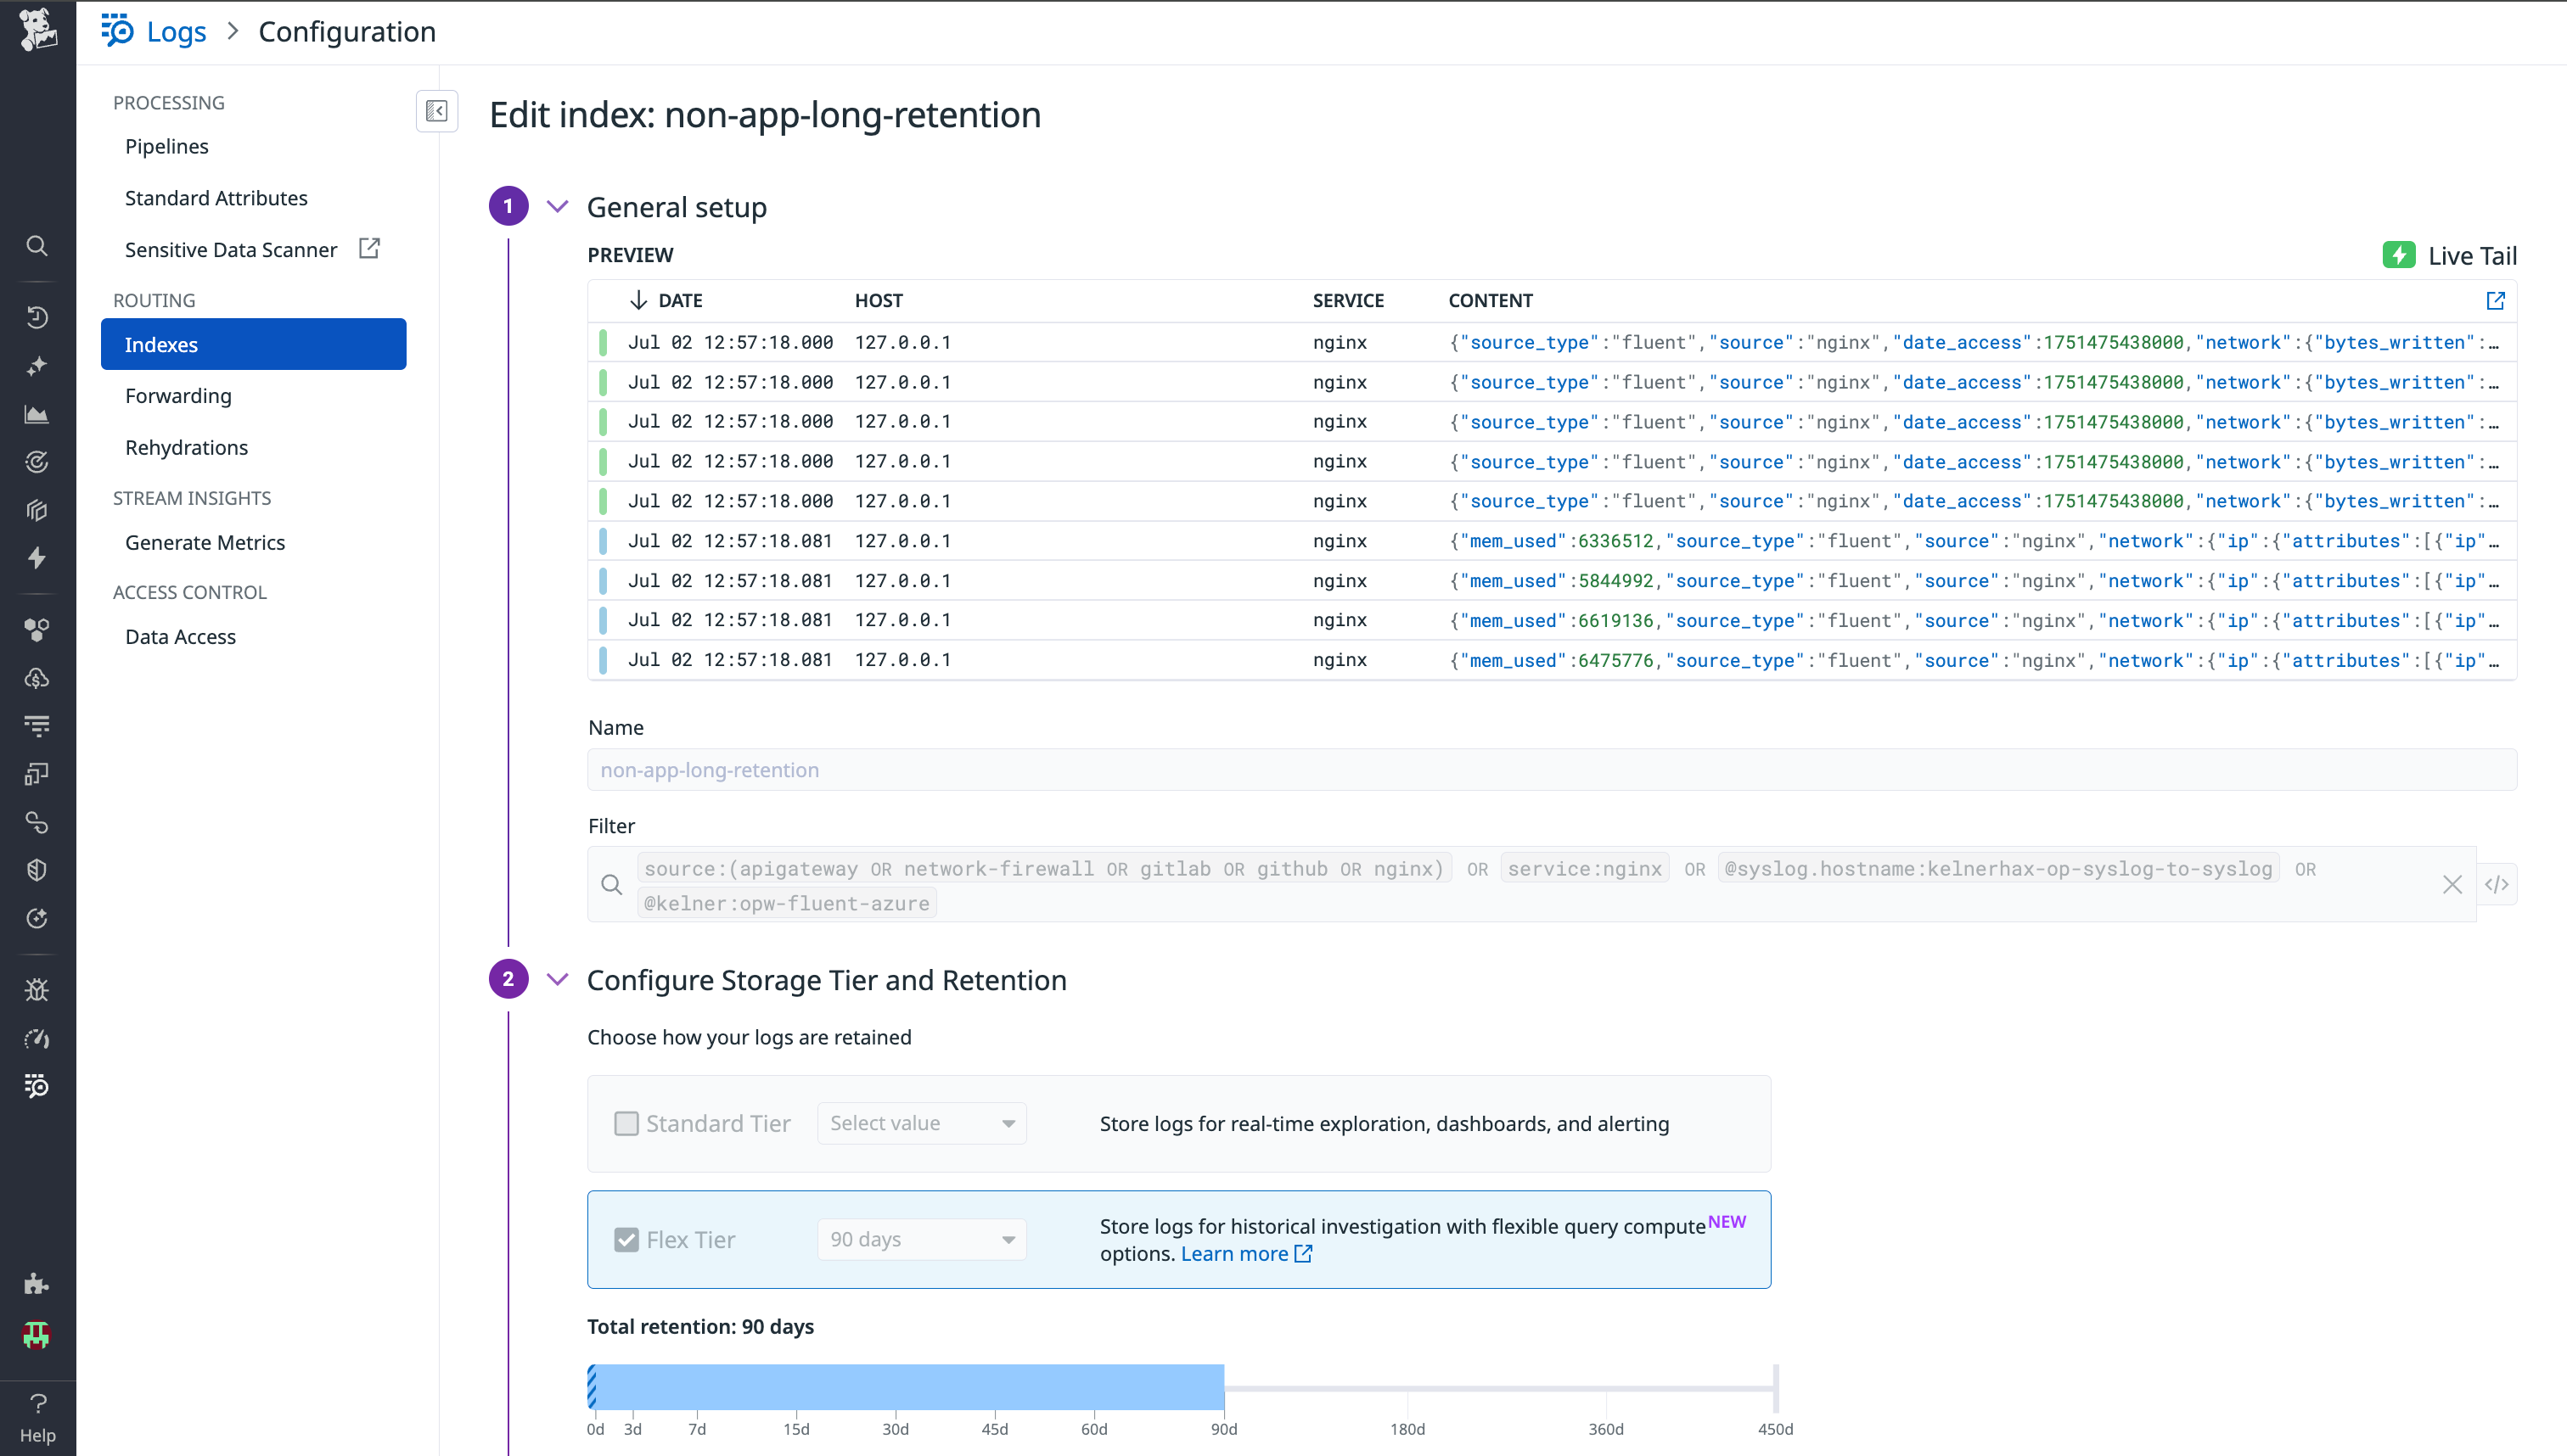Go to the Logs breadcrumb menu item
Image resolution: width=2567 pixels, height=1456 pixels.
coord(176,31)
